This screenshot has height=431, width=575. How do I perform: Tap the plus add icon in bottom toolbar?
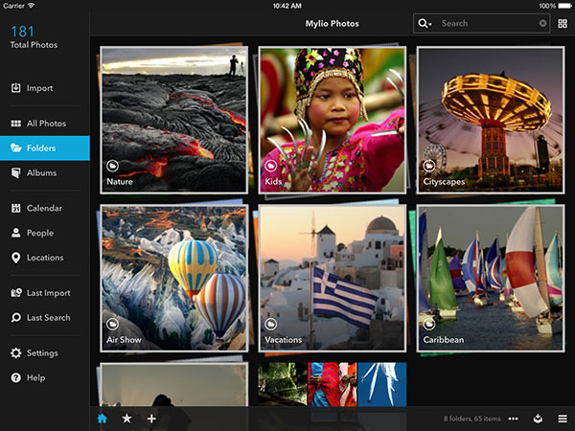[x=151, y=419]
